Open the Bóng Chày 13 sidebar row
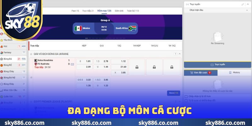Viewport: 252px width, 126px height. [x=13, y=72]
